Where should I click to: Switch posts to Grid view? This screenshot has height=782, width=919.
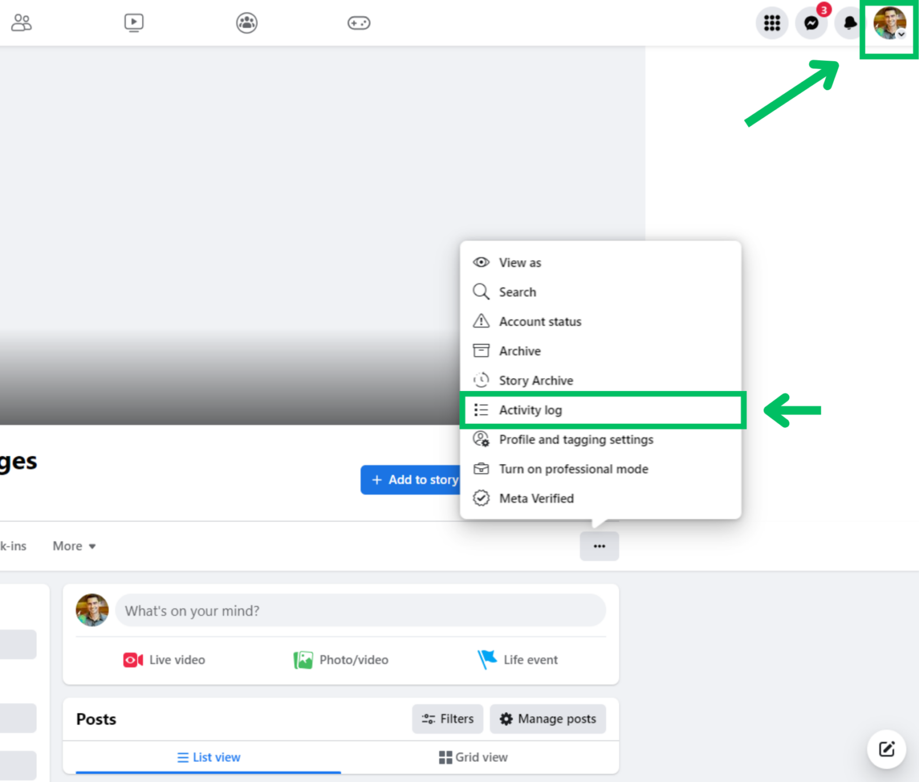473,757
